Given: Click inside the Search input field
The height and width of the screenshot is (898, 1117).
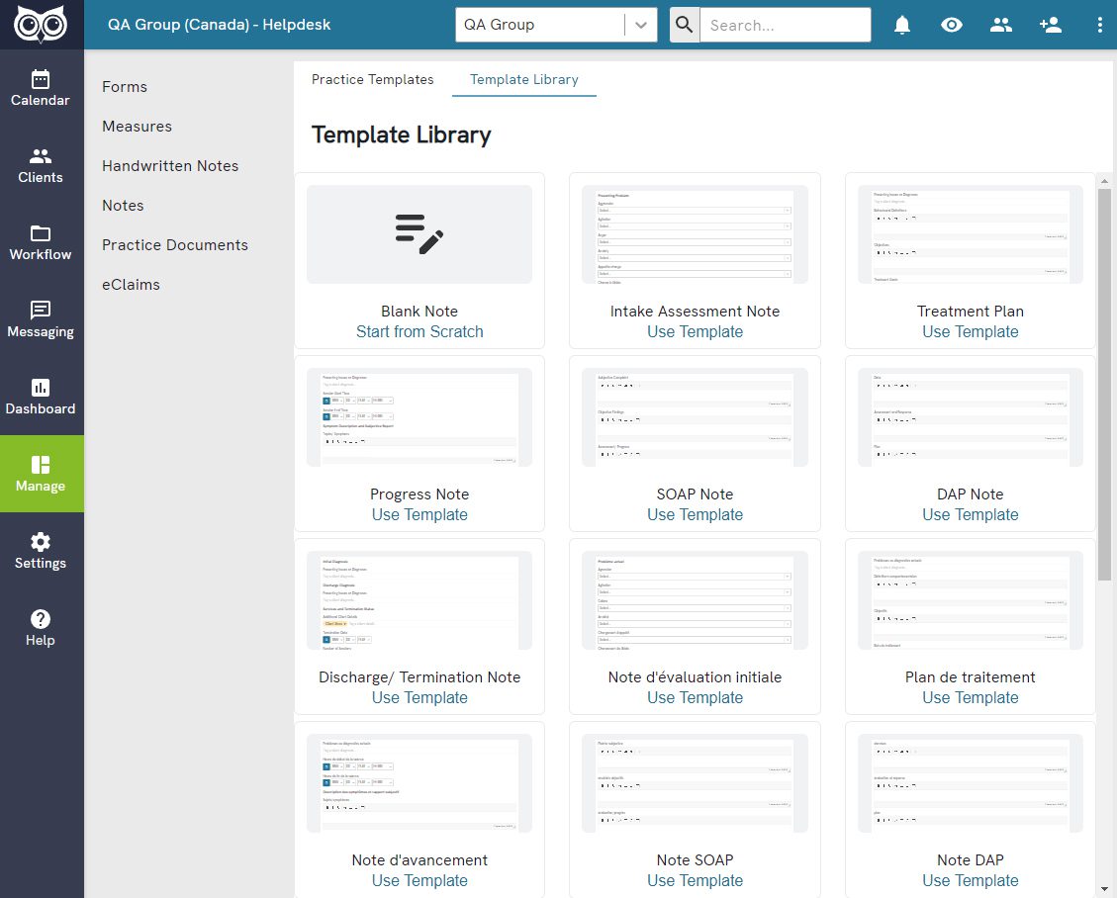Looking at the screenshot, I should tap(784, 25).
